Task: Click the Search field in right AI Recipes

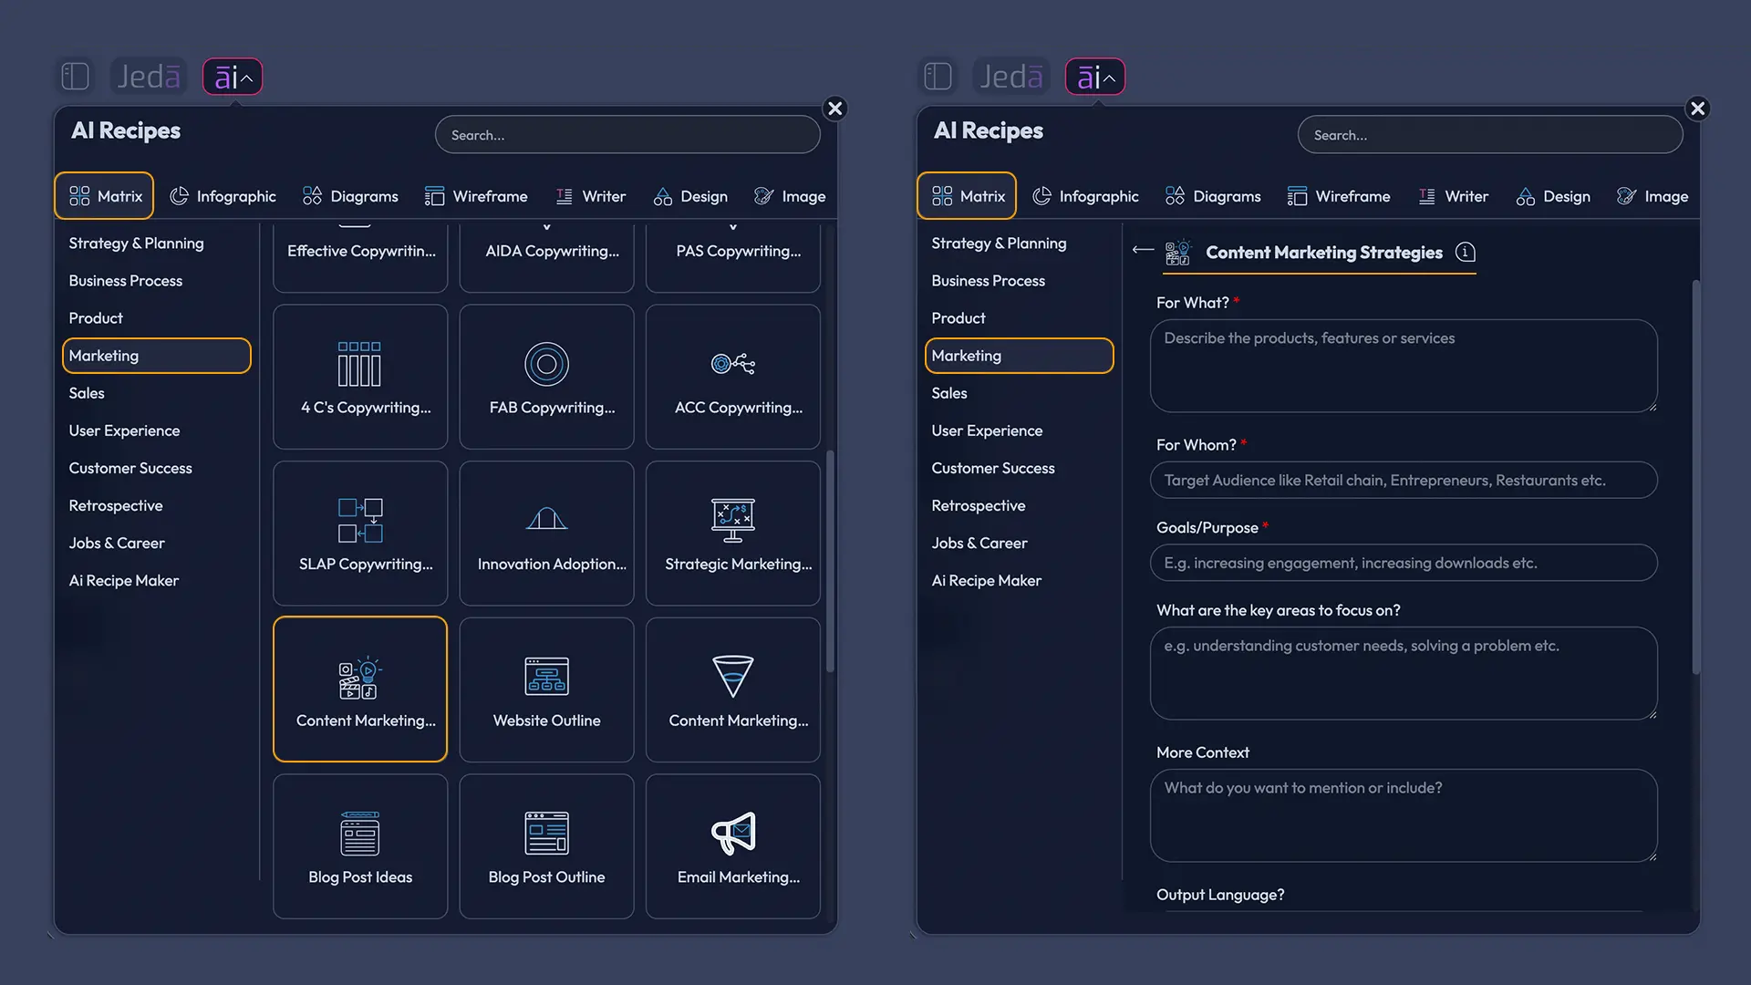Action: click(1490, 135)
